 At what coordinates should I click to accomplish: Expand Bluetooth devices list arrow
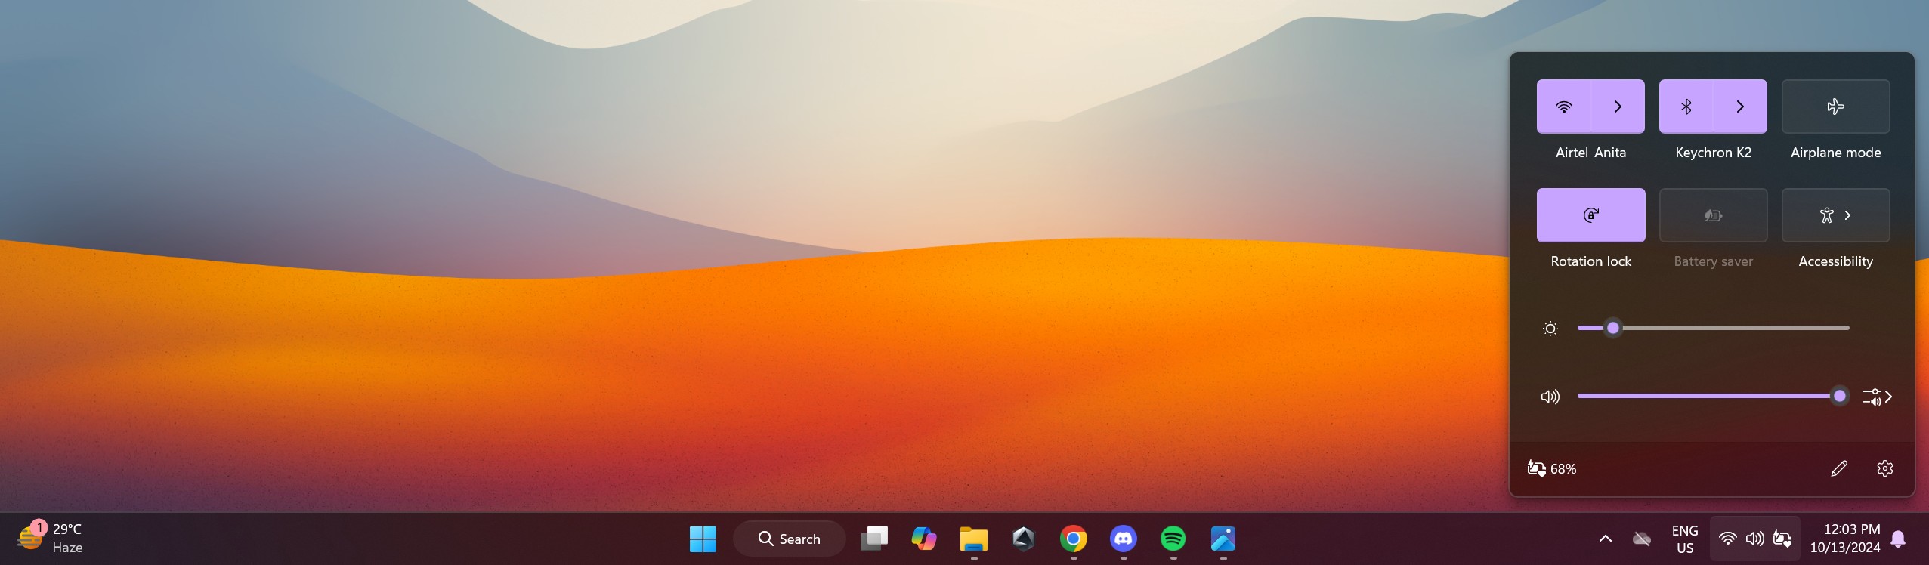tap(1740, 107)
